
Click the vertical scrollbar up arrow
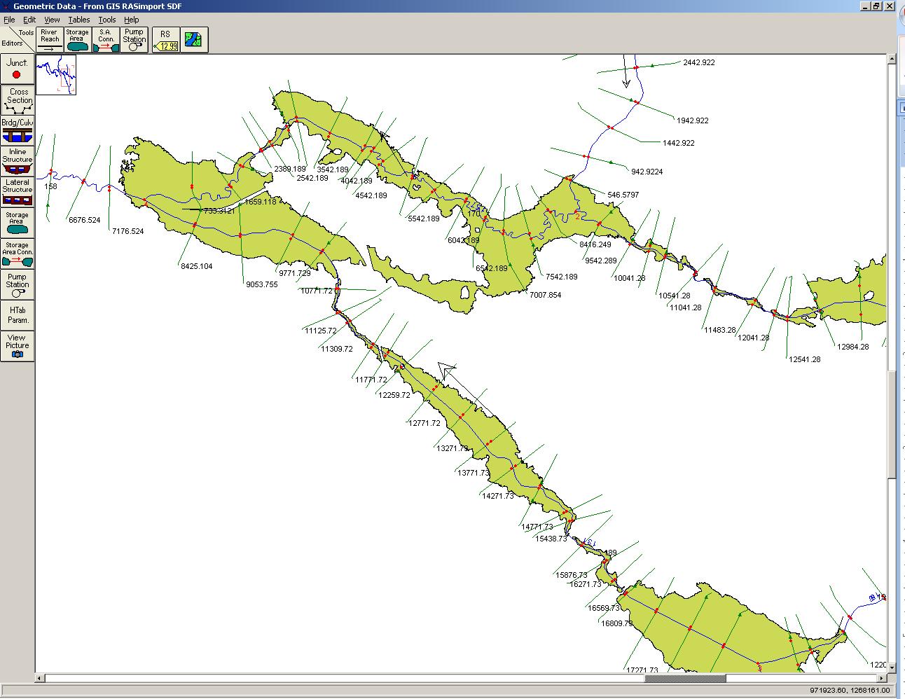click(891, 60)
